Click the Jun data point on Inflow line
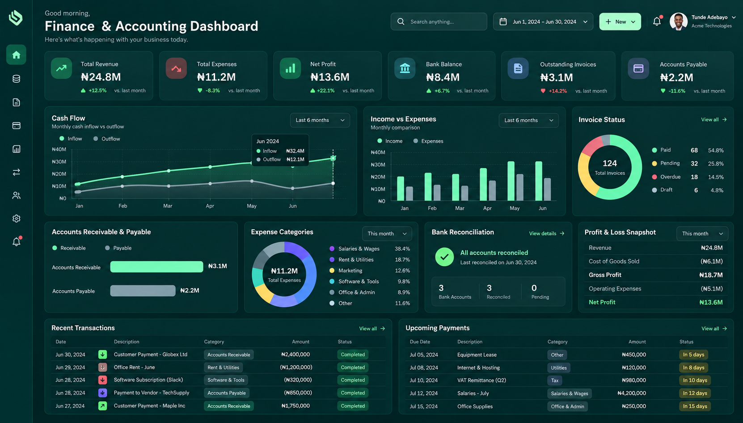Viewport: 743px width, 423px height. pos(333,158)
